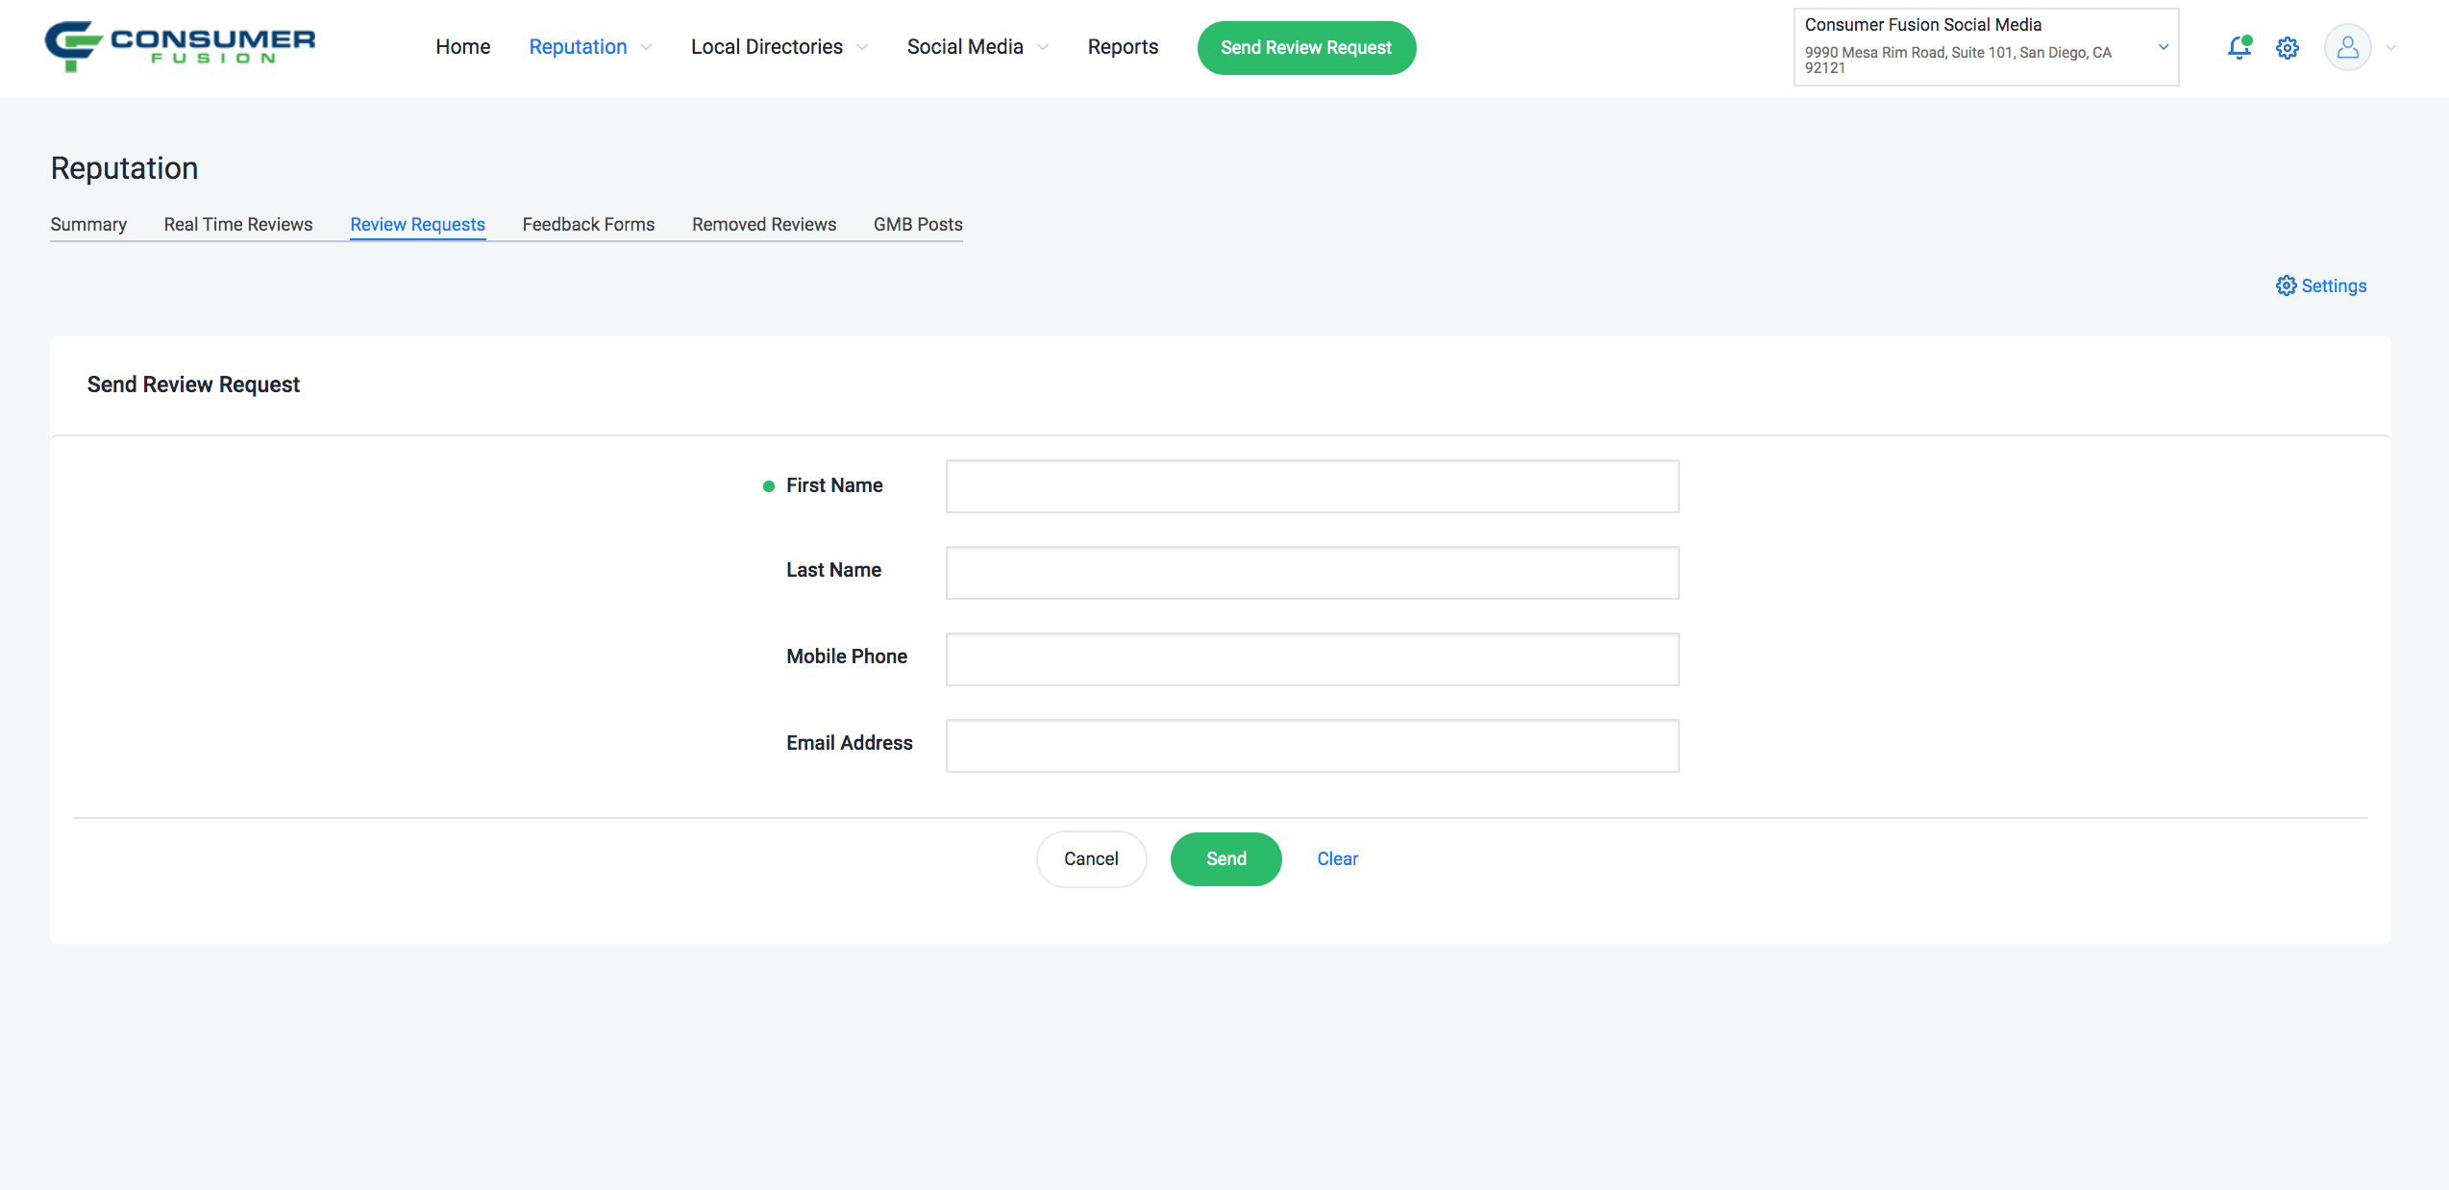The image size is (2449, 1190).
Task: Click the Clear link
Action: click(1337, 858)
